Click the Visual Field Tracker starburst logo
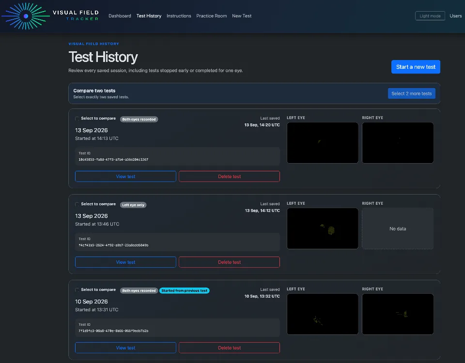465x363 pixels. (26, 16)
